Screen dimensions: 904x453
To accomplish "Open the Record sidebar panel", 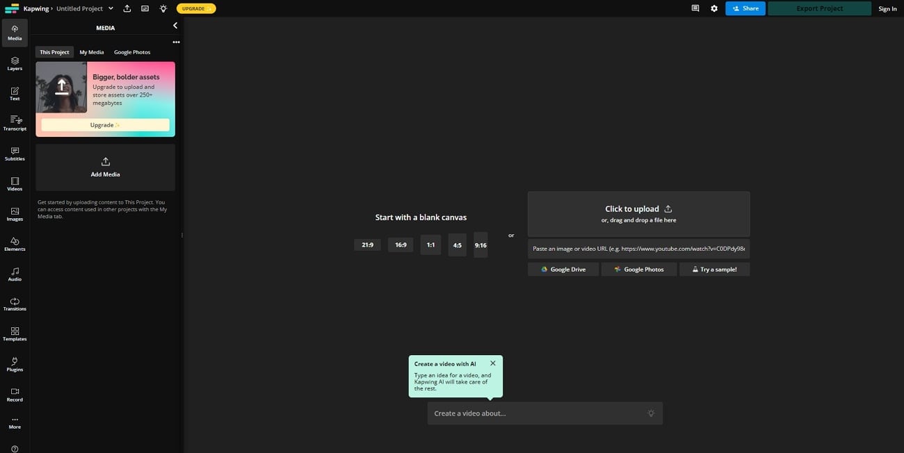I will click(x=15, y=394).
